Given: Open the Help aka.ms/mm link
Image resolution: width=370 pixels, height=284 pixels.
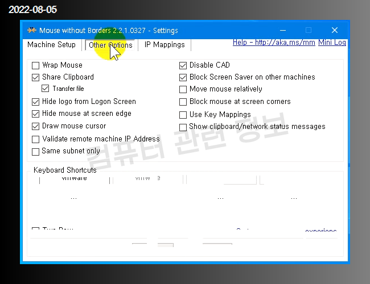Looking at the screenshot, I should coord(274,43).
